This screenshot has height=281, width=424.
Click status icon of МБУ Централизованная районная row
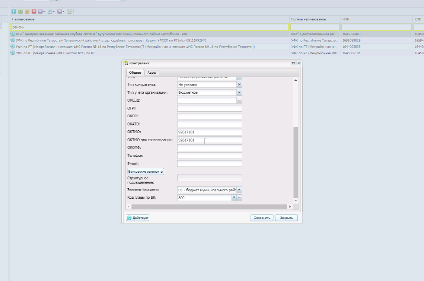pos(13,34)
